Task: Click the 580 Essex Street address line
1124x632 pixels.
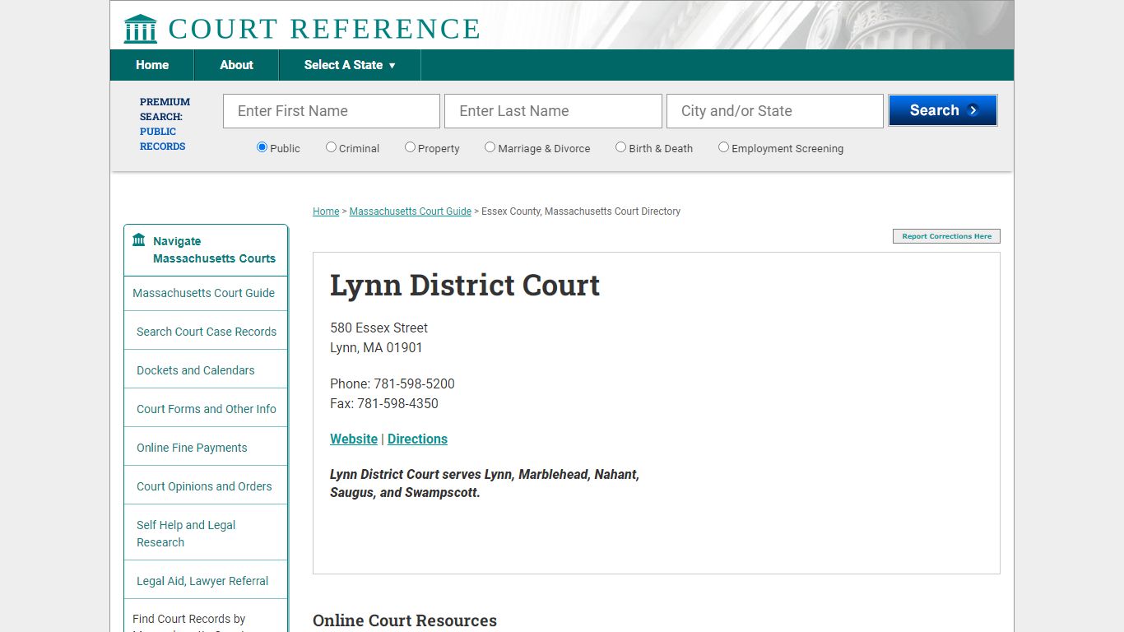Action: [x=379, y=328]
